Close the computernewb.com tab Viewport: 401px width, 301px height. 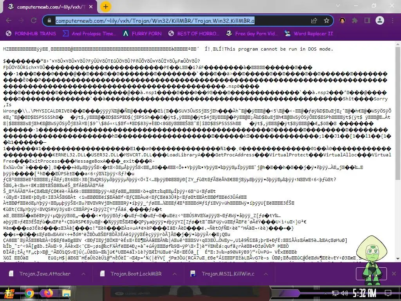click(x=91, y=7)
